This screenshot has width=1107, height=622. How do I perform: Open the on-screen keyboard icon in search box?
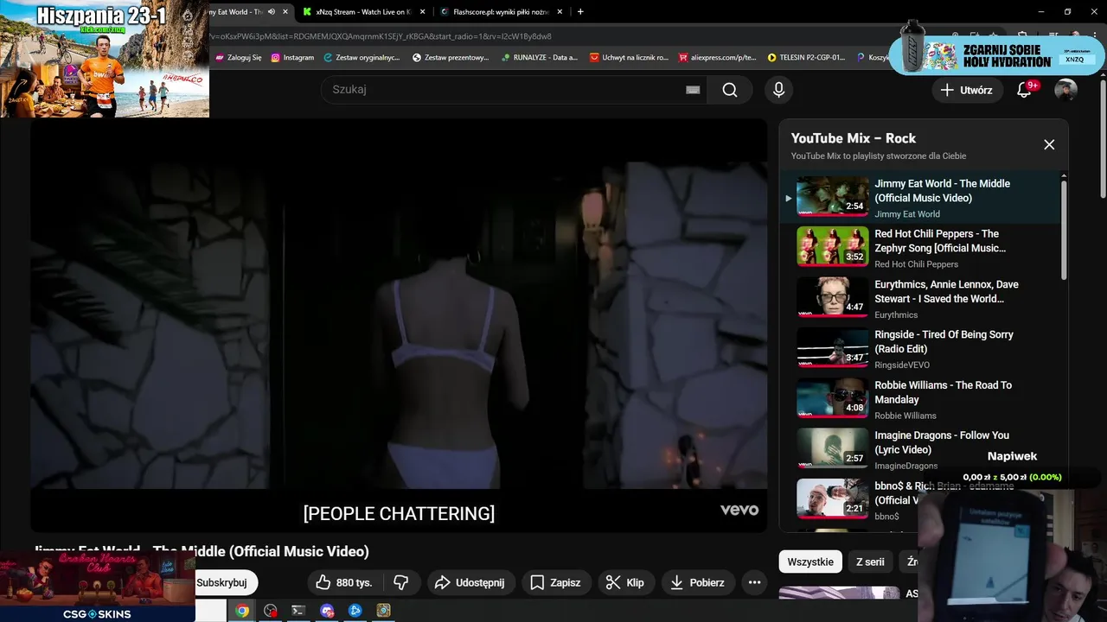click(693, 90)
